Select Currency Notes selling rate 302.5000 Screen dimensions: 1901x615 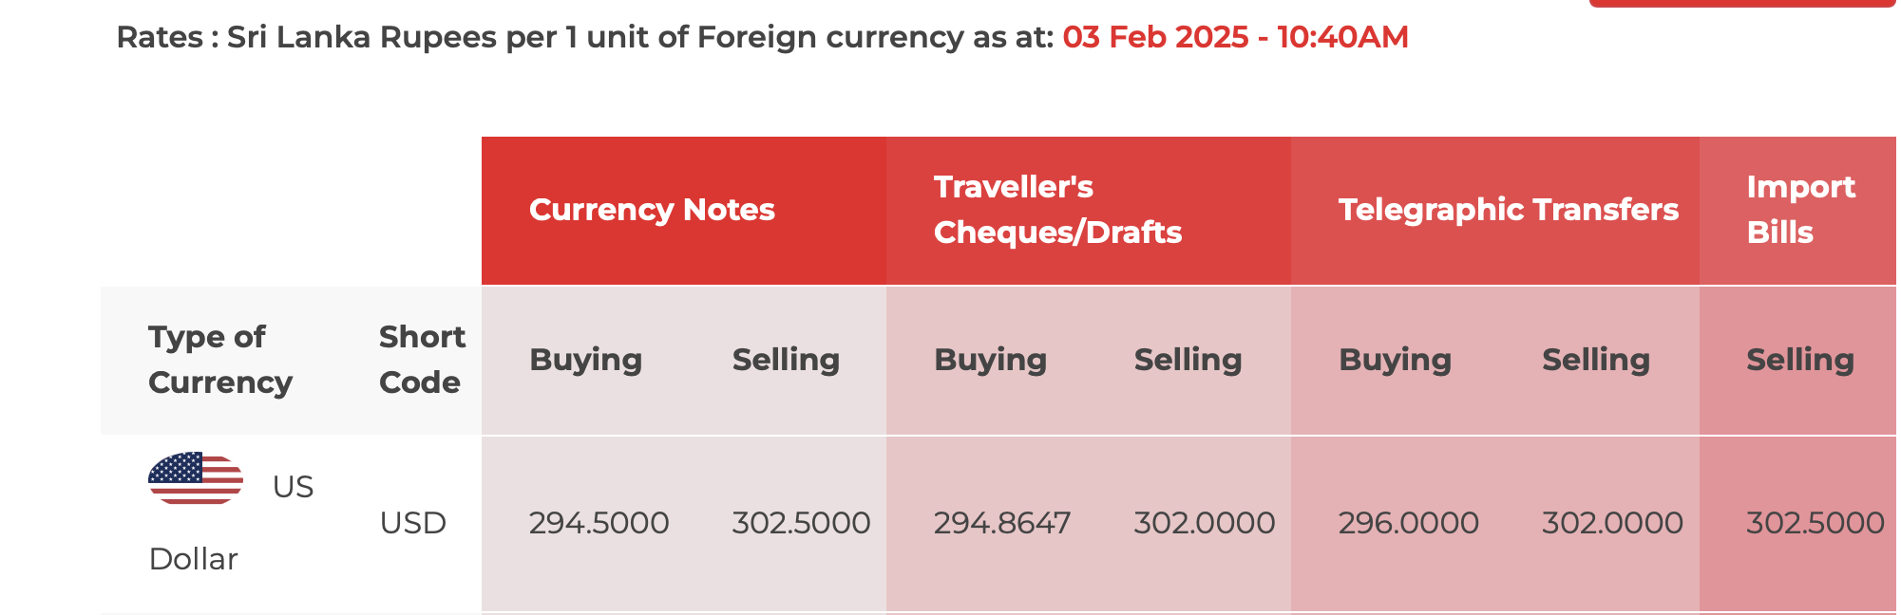[x=801, y=523]
